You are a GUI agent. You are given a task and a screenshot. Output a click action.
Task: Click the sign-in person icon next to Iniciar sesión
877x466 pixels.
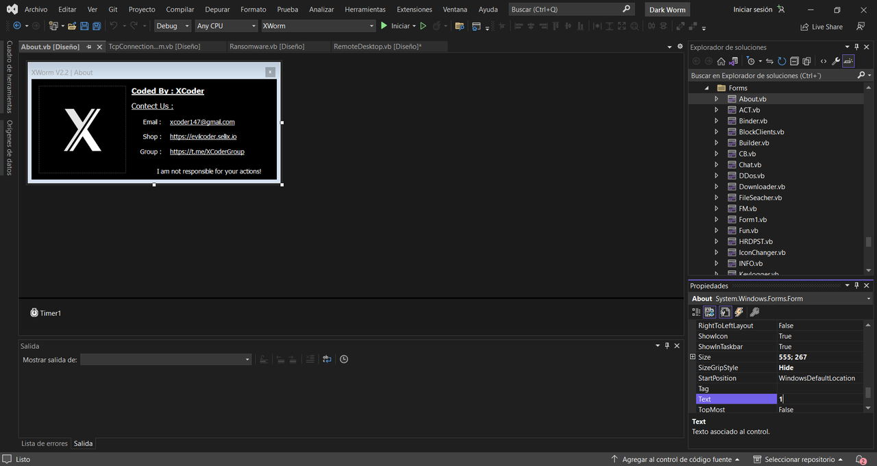coord(781,10)
